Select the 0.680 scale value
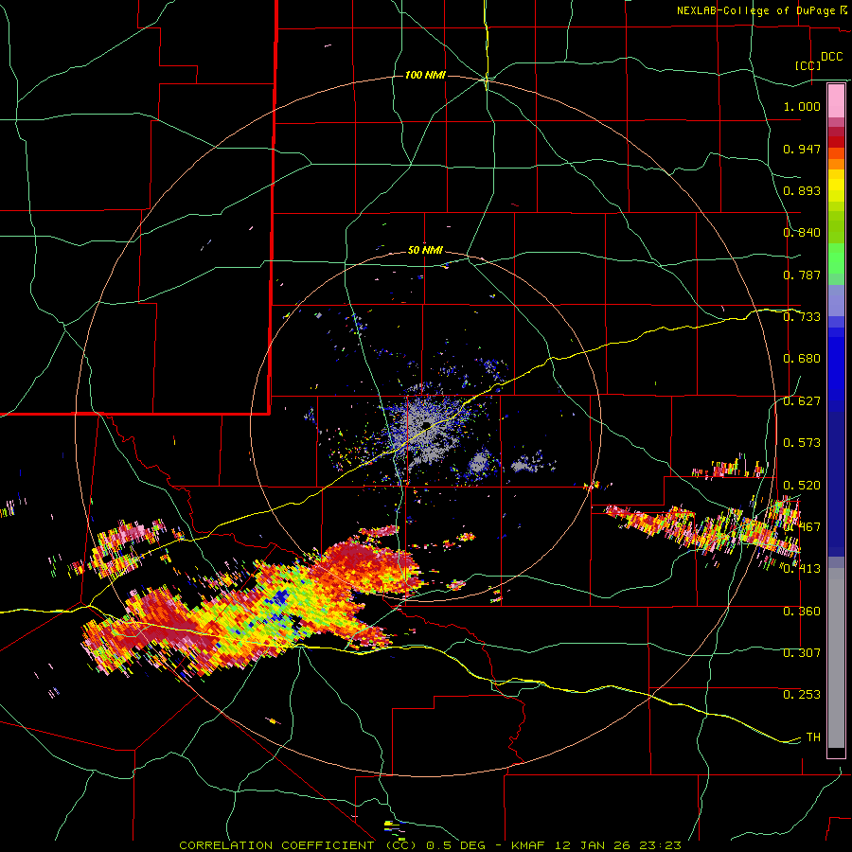852x852 pixels. tap(802, 359)
